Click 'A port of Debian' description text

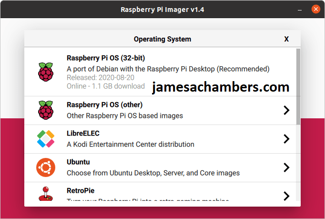(168, 69)
